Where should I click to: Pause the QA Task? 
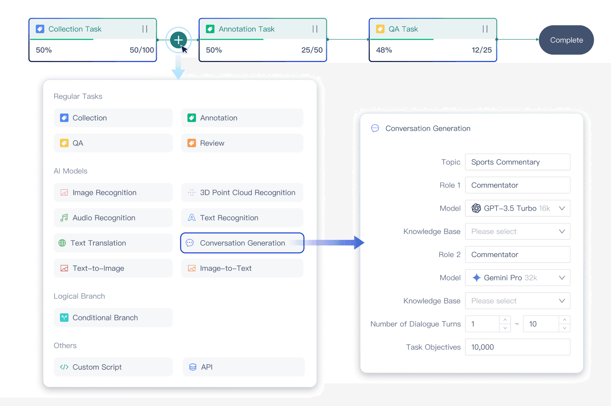tap(485, 29)
